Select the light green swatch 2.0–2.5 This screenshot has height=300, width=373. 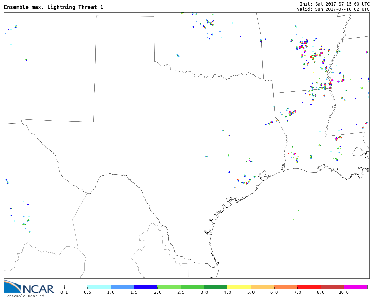click(x=169, y=287)
